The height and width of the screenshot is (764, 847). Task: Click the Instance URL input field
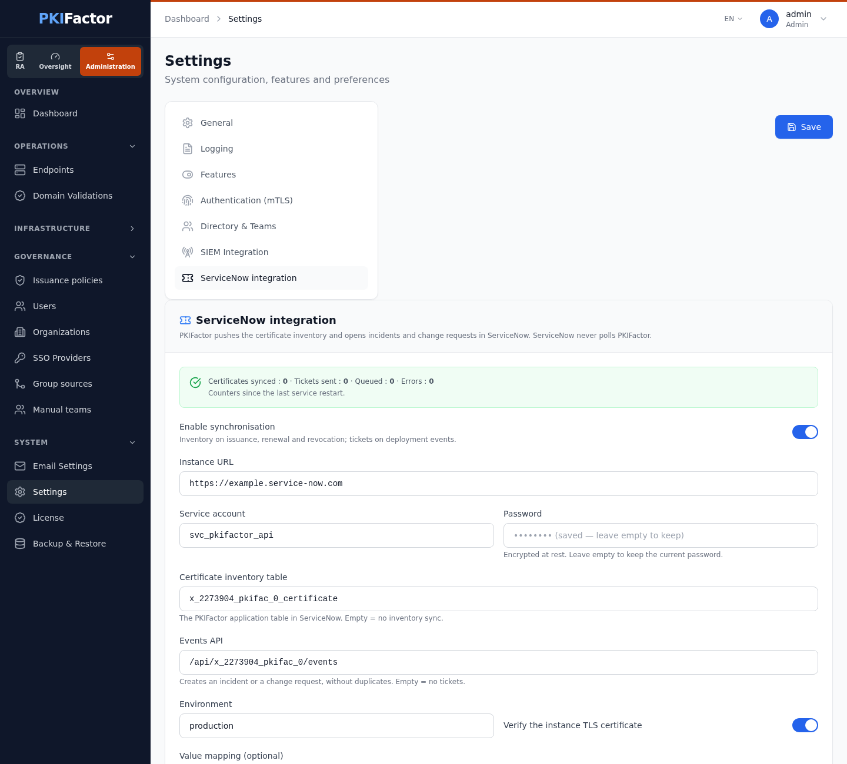499,484
